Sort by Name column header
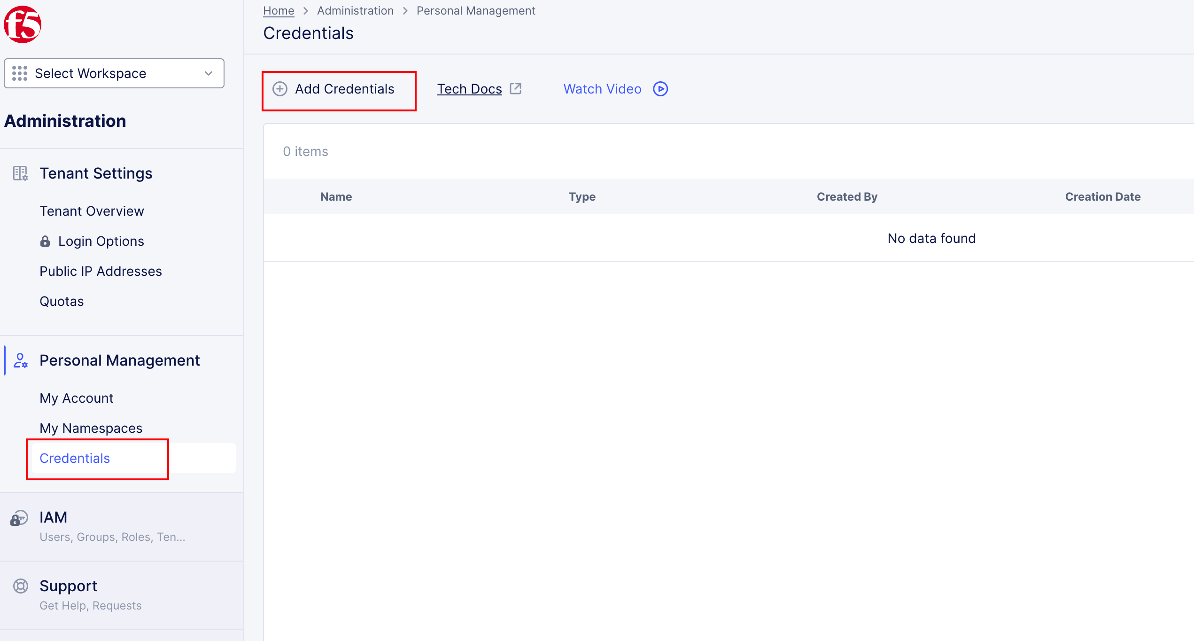The width and height of the screenshot is (1194, 641). (336, 196)
